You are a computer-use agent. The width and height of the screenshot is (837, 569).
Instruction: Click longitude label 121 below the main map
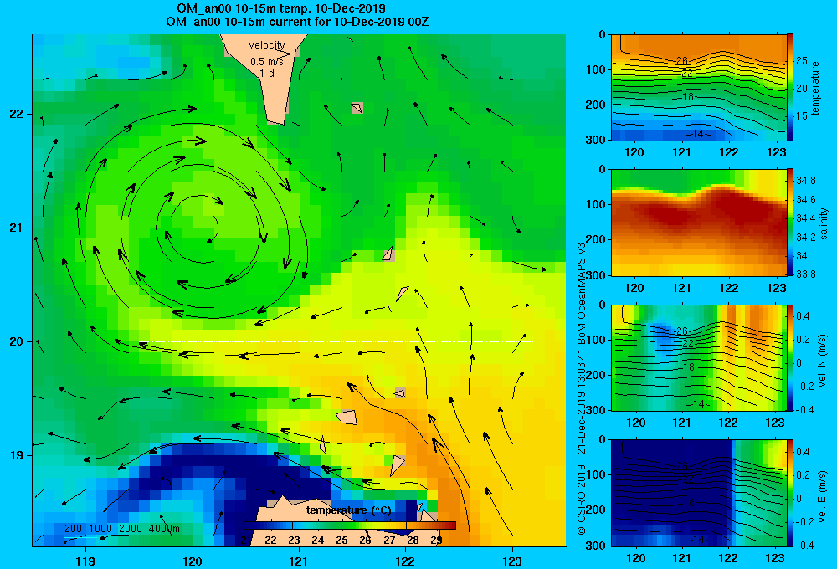click(299, 561)
